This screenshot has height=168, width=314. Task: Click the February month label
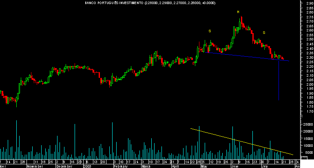point(121,166)
